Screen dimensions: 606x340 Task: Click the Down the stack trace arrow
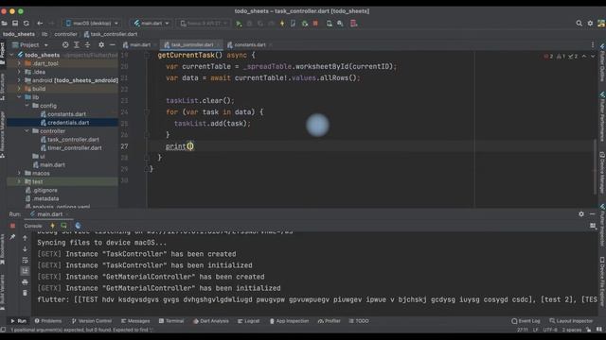[x=26, y=249]
